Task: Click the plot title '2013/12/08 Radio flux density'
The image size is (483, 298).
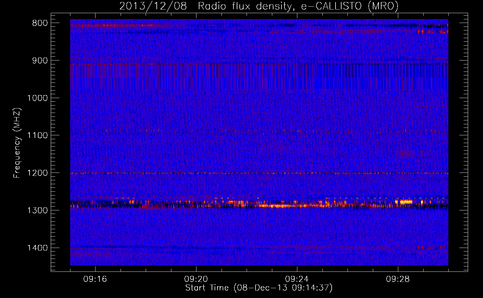Action: 259,6
